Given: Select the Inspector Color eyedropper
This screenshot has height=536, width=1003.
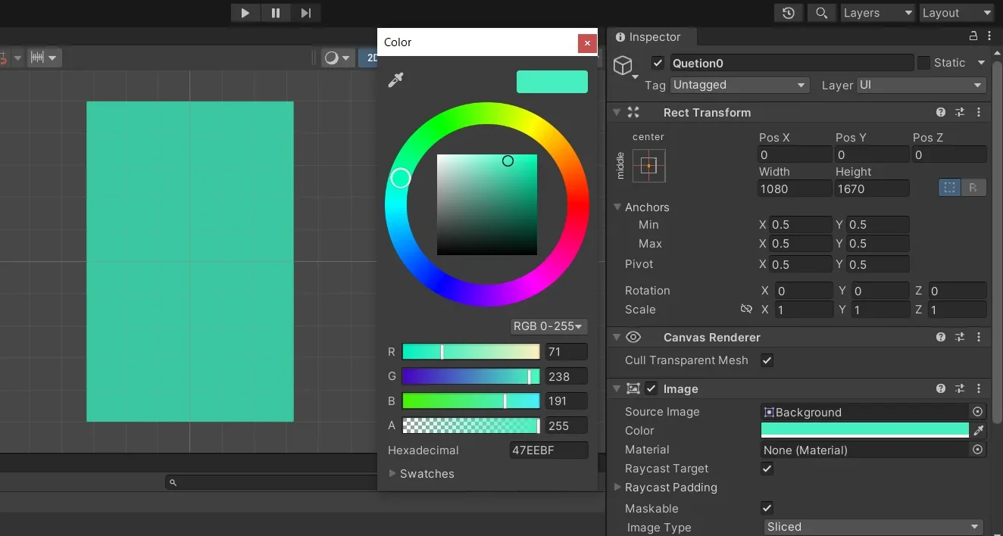Looking at the screenshot, I should click(979, 430).
